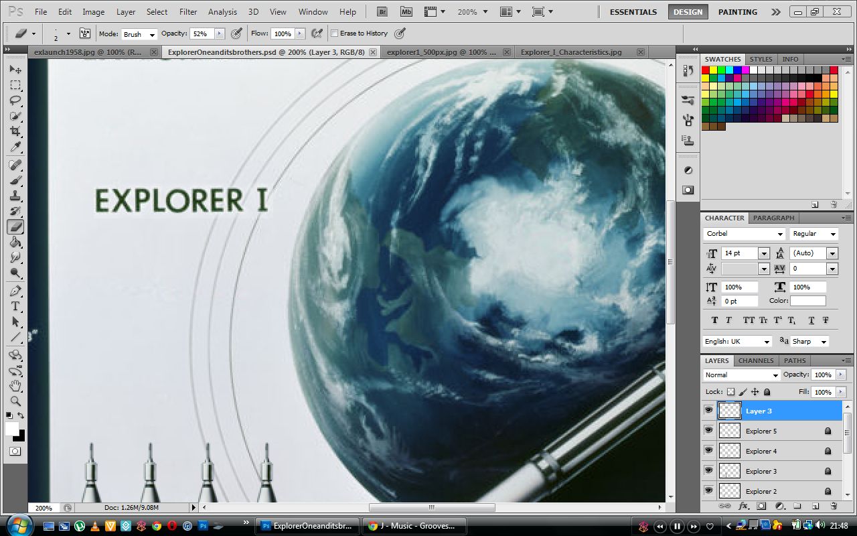Select the Brush tool

coord(15,180)
